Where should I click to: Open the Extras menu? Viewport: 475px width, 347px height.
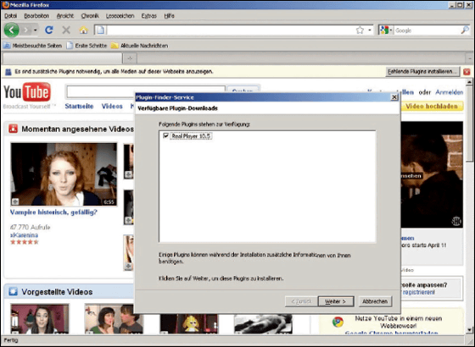[x=148, y=16]
